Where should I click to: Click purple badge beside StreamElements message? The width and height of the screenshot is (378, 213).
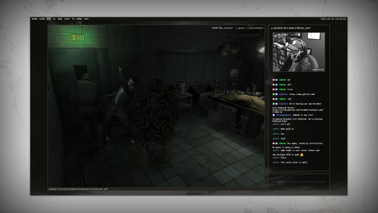click(x=273, y=115)
